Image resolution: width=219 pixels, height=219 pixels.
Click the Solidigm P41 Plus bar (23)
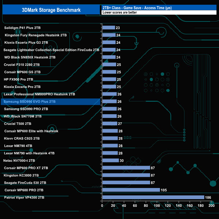[109, 28]
